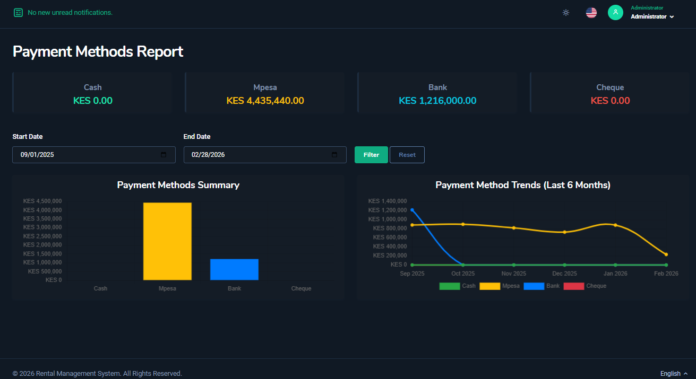
Task: Toggle the Bank legend blue swatch
Action: (534, 286)
